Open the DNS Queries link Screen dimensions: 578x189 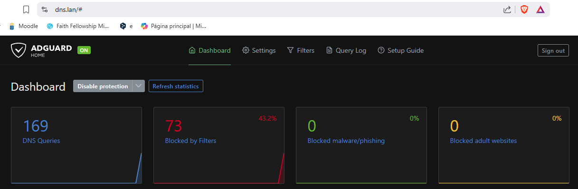coord(41,141)
